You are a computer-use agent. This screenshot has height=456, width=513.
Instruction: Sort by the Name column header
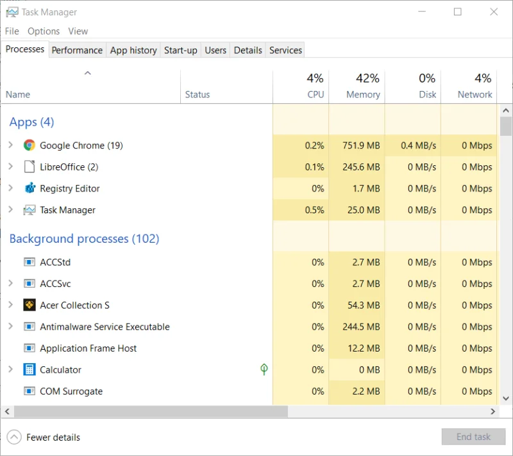click(91, 86)
